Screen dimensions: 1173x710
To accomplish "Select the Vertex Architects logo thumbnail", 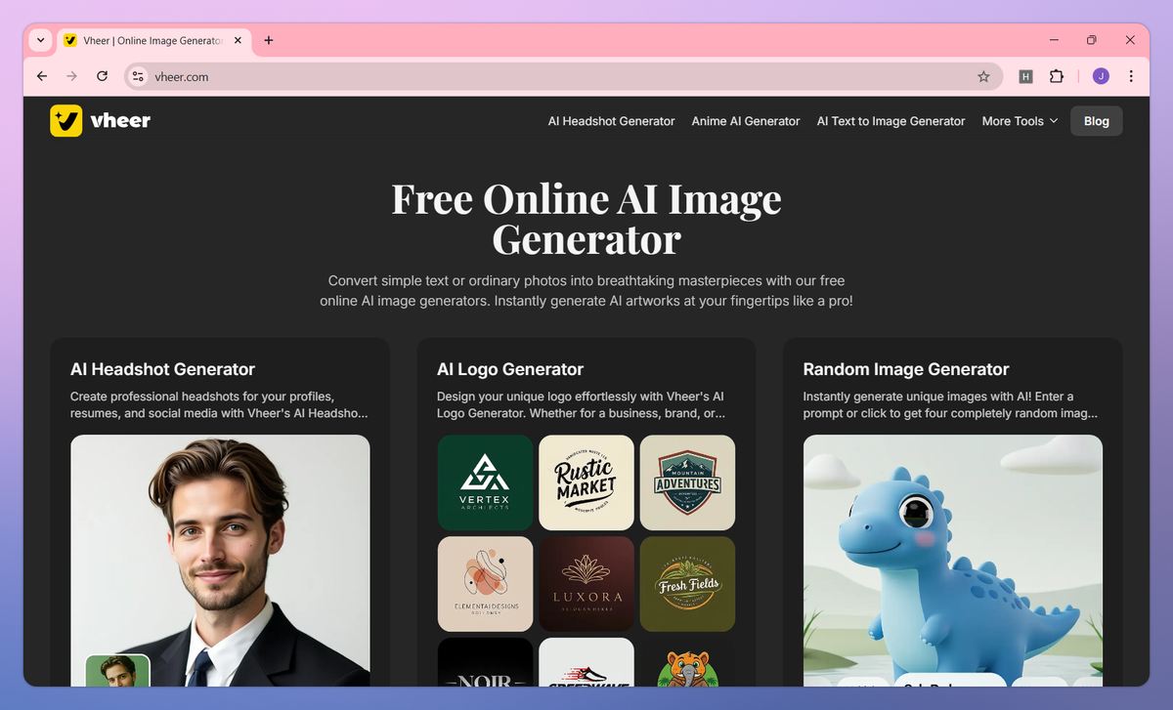I will tap(485, 482).
